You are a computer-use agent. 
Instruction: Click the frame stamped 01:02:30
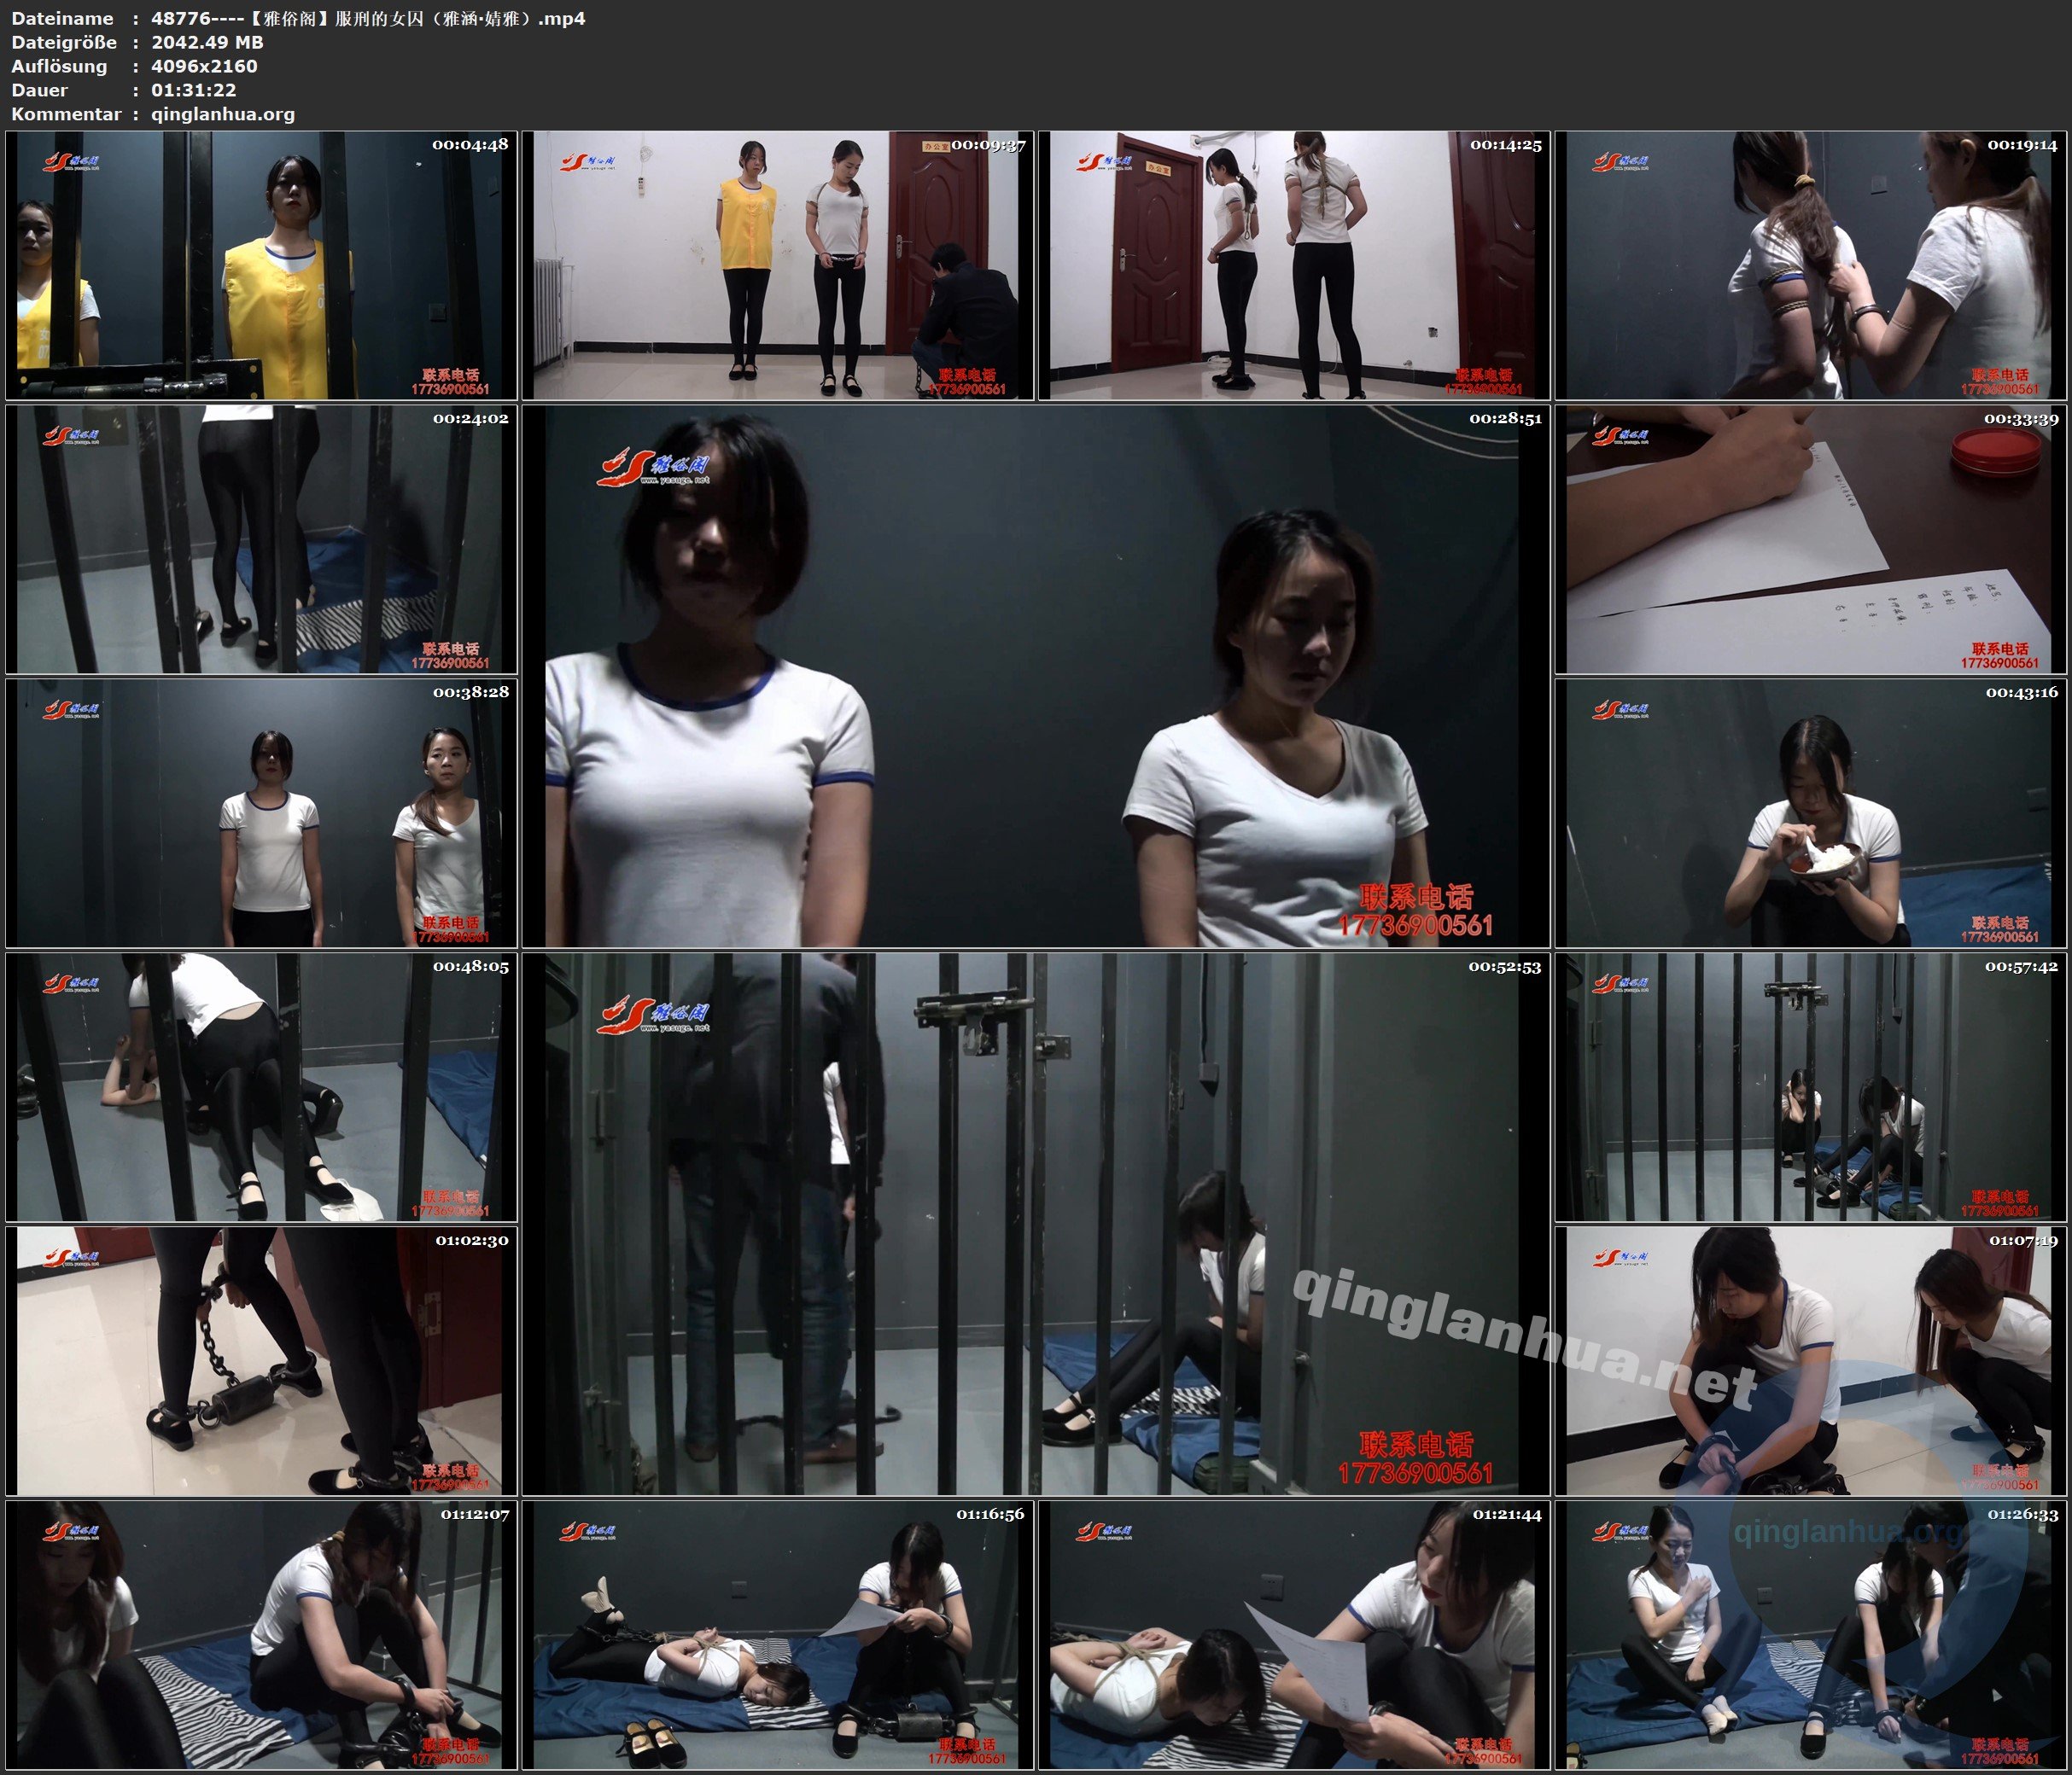pyautogui.click(x=261, y=1361)
